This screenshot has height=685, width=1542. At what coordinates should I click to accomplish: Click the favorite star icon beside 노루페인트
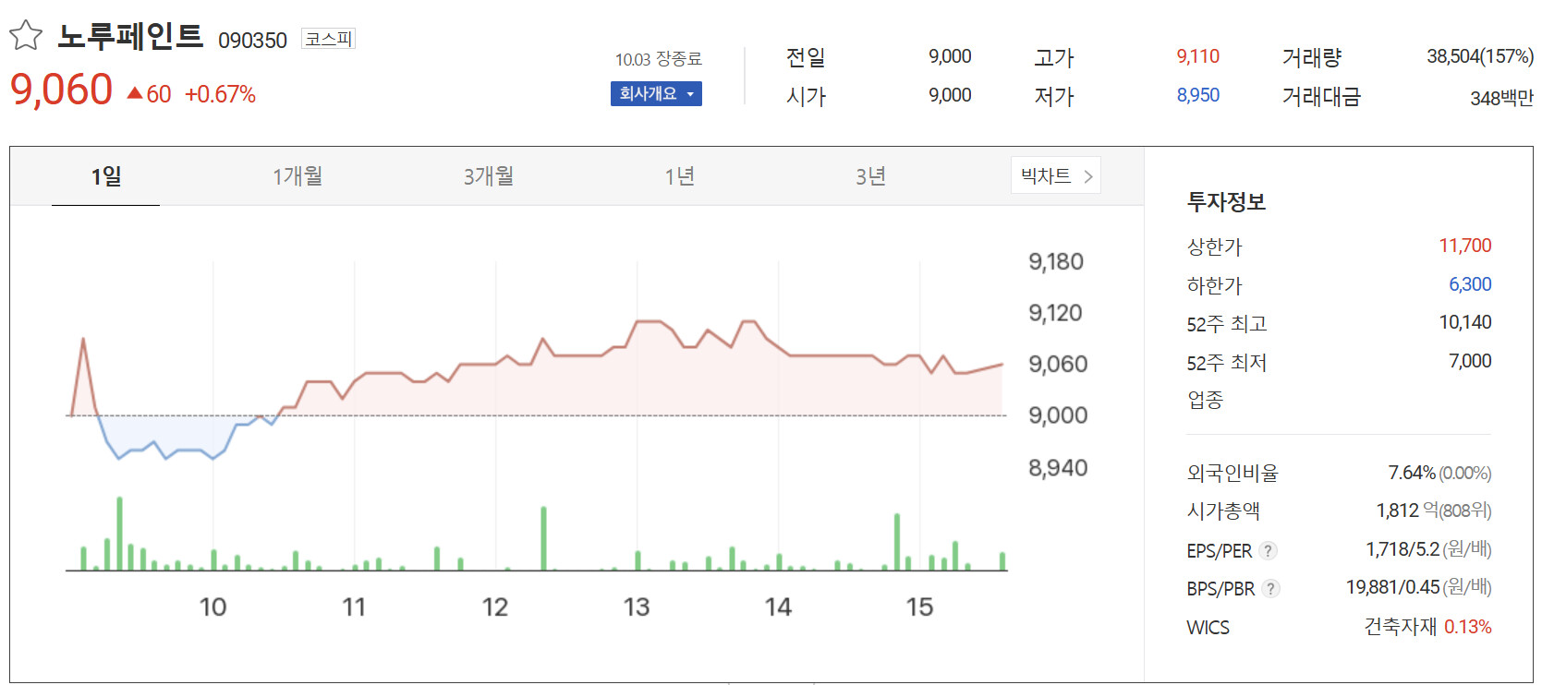26,36
